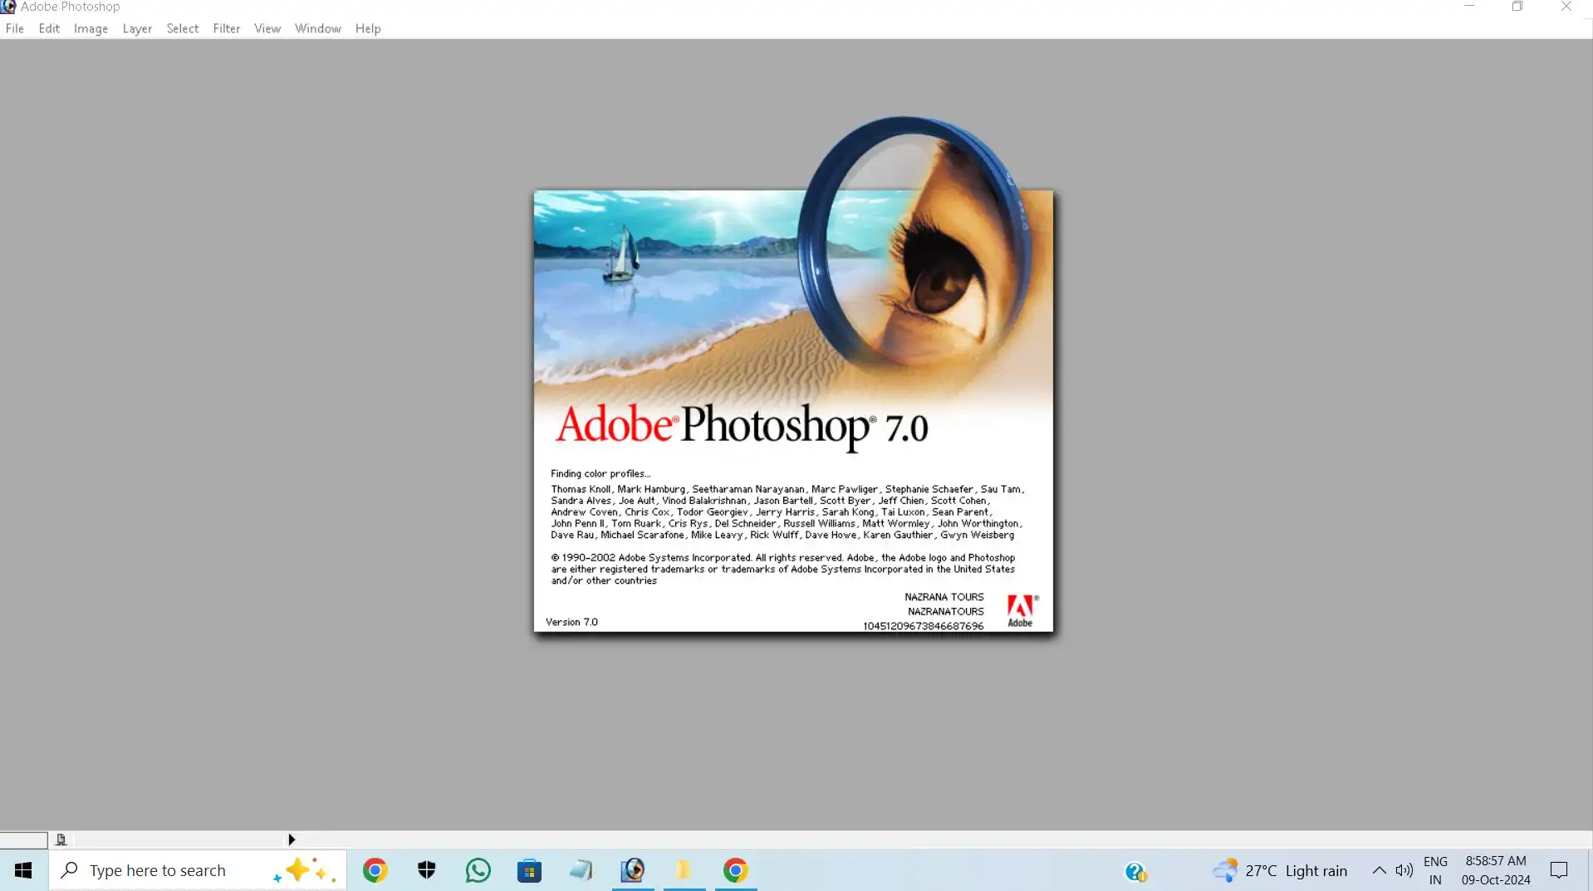Open the Image menu
Screen dimensions: 1593x891
(91, 28)
